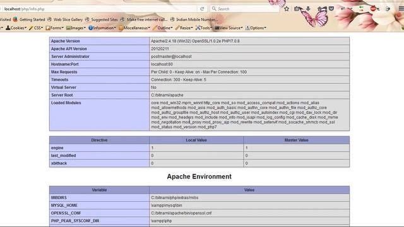Open the Indian Mobile Number bookmark

click(194, 20)
